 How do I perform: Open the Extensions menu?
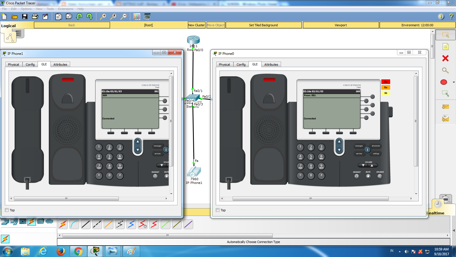point(66,9)
